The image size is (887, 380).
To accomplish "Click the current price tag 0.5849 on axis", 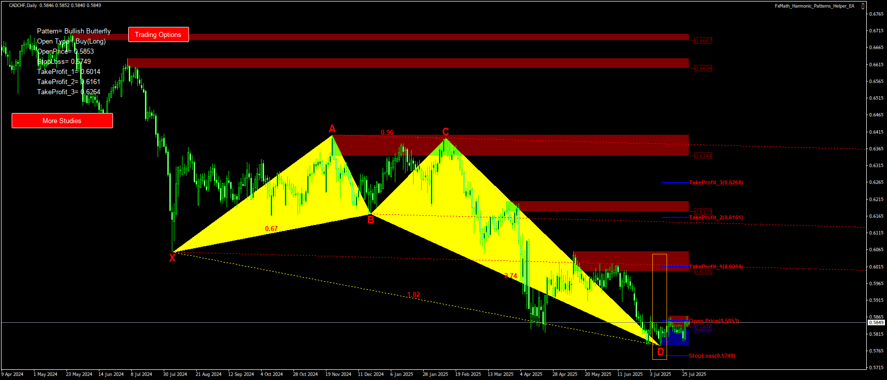I will (x=876, y=322).
